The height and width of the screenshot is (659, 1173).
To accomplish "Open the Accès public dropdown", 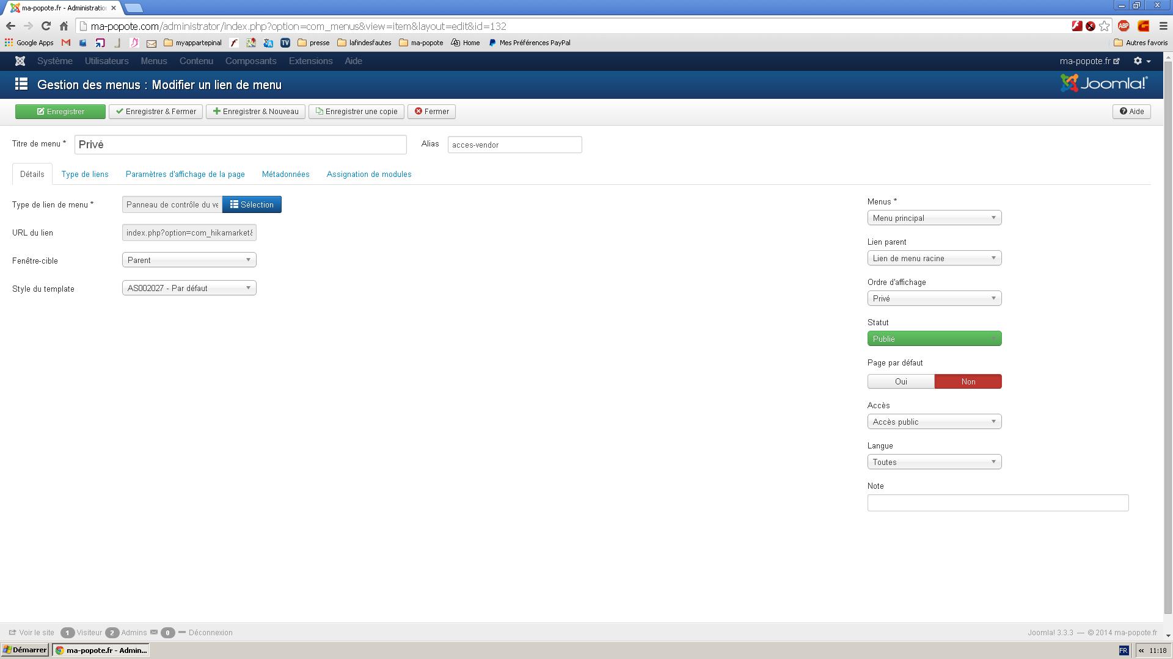I will coord(934,422).
